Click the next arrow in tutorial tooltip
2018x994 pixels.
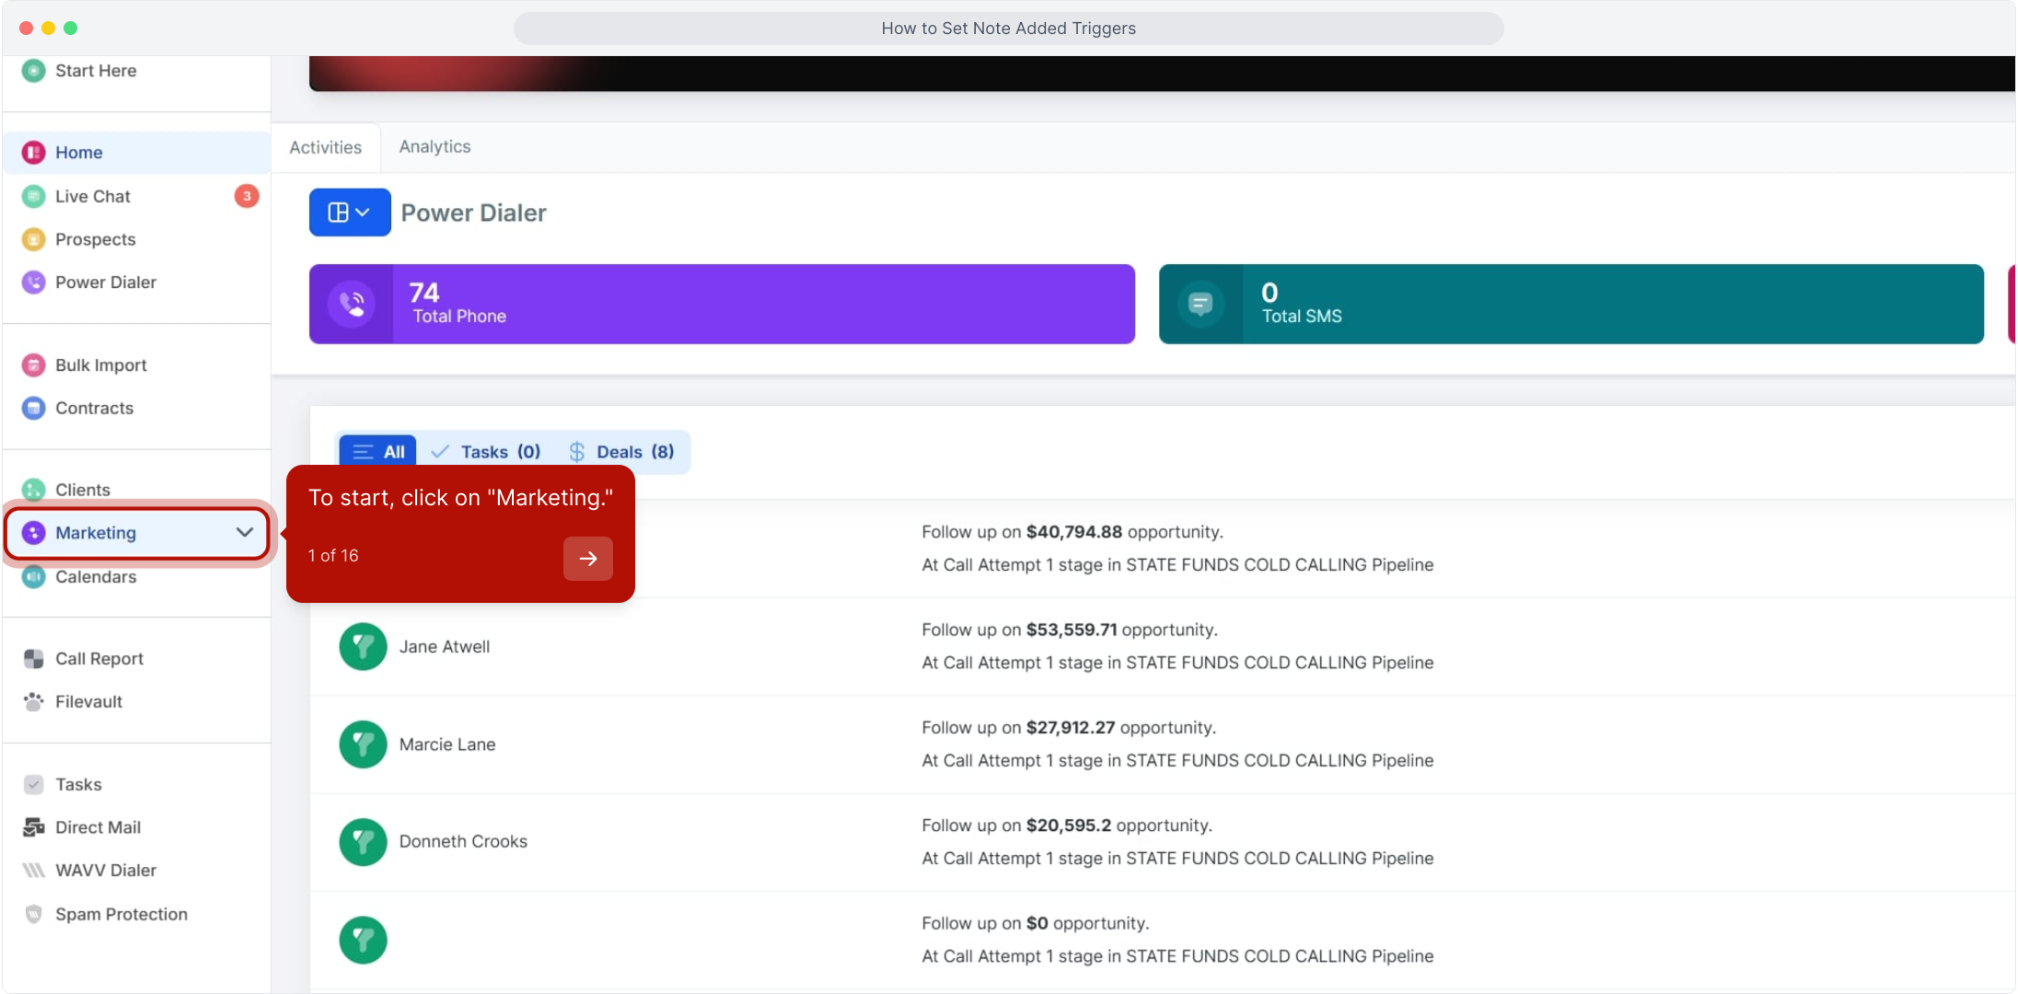tap(587, 559)
